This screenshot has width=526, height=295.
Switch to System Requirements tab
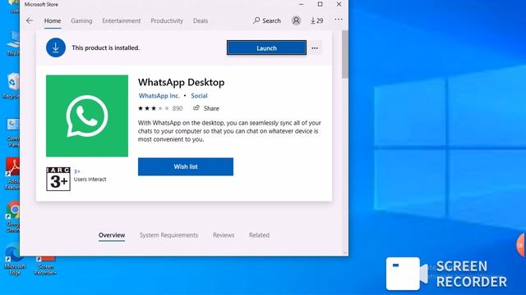coord(168,235)
